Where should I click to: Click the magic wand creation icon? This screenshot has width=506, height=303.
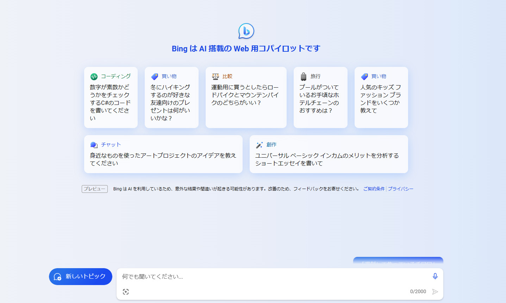click(259, 145)
